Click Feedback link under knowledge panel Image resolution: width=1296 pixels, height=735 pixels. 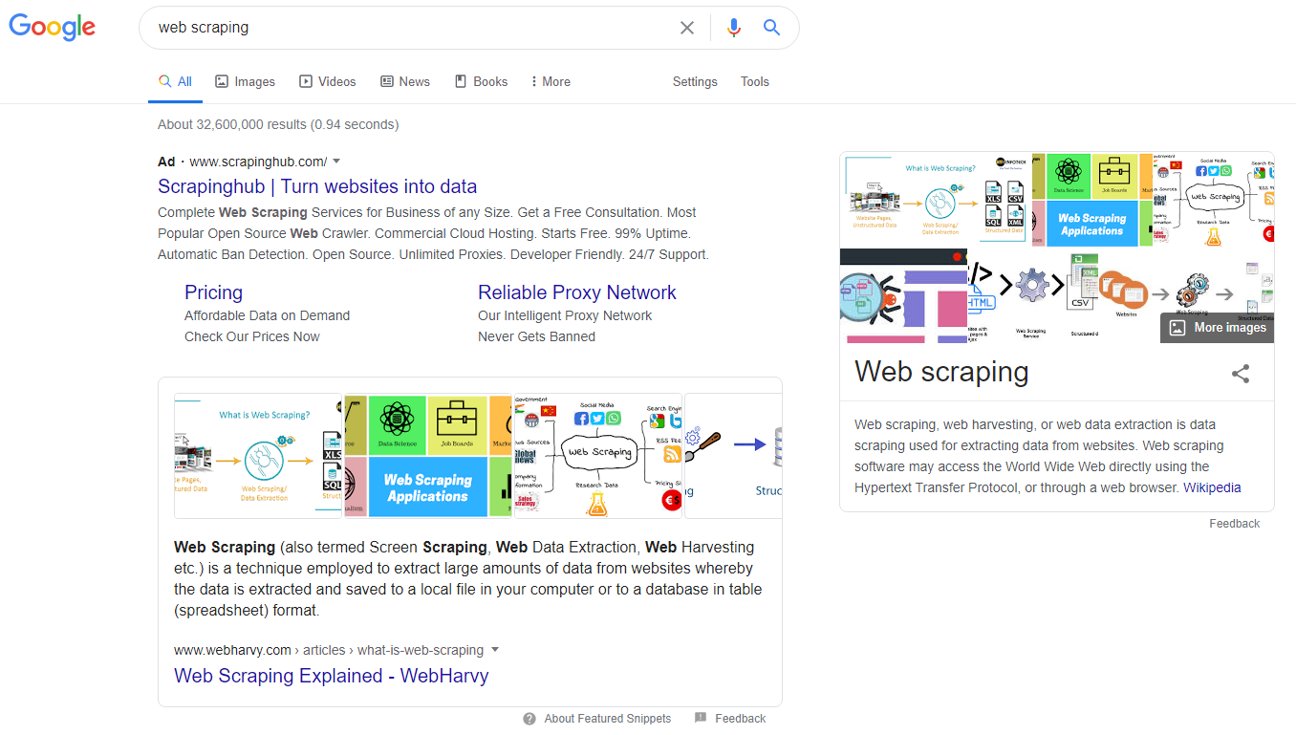pyautogui.click(x=1235, y=524)
